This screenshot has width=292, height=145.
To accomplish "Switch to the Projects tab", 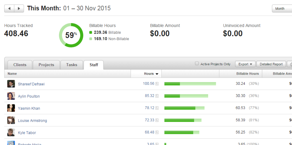I will (46, 65).
